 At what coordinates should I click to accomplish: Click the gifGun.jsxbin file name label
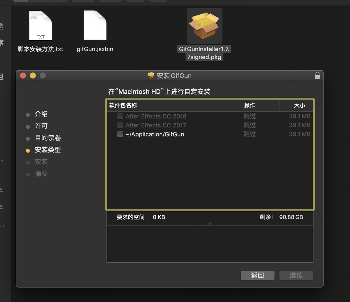(x=95, y=49)
